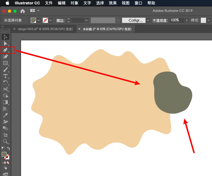
Task: Open the 效果 menu
Action: (113, 3)
